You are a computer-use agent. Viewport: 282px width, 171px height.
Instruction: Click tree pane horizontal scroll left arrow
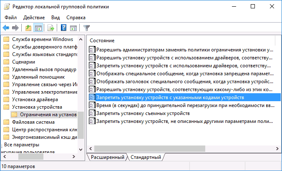(x=5, y=157)
